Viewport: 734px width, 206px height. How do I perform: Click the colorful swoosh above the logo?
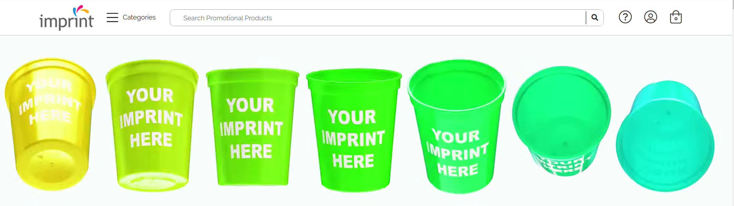click(x=81, y=10)
